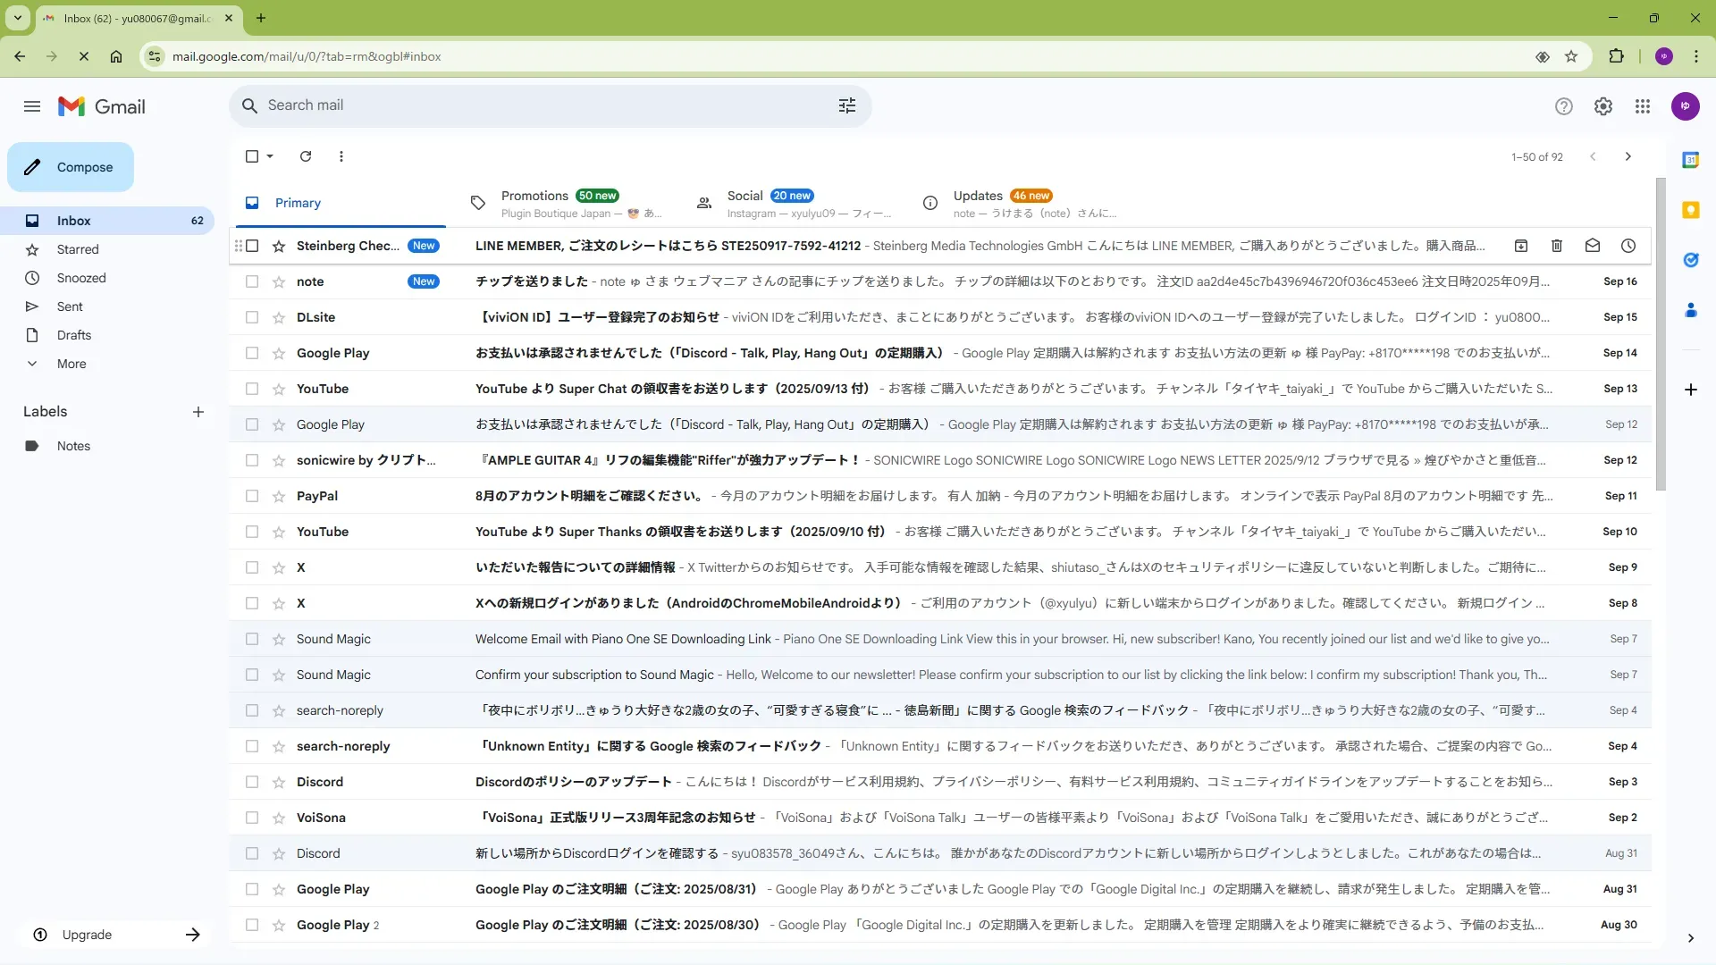Delete the Steinberg email with trash icon
The image size is (1716, 965).
pyautogui.click(x=1556, y=246)
